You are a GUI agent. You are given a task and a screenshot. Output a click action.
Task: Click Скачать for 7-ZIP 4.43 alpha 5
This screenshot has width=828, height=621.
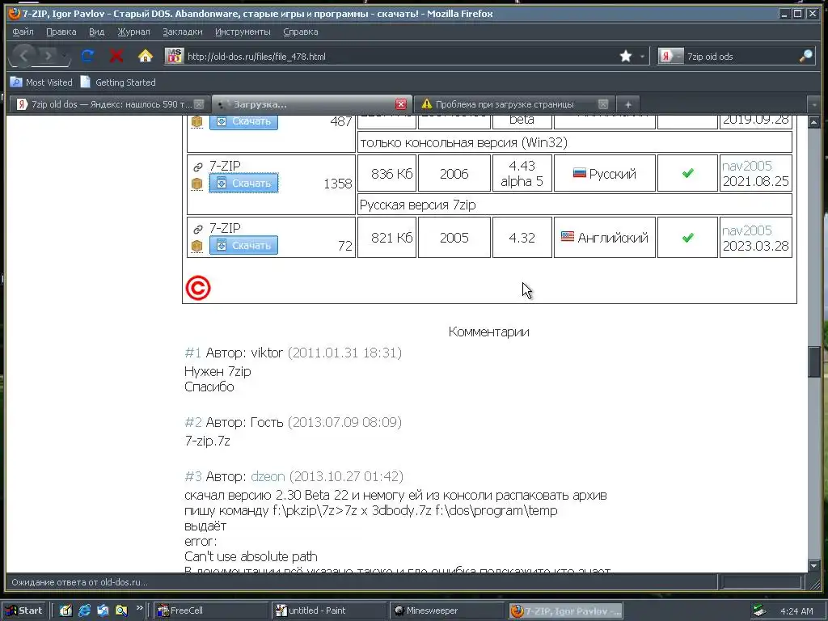click(243, 184)
